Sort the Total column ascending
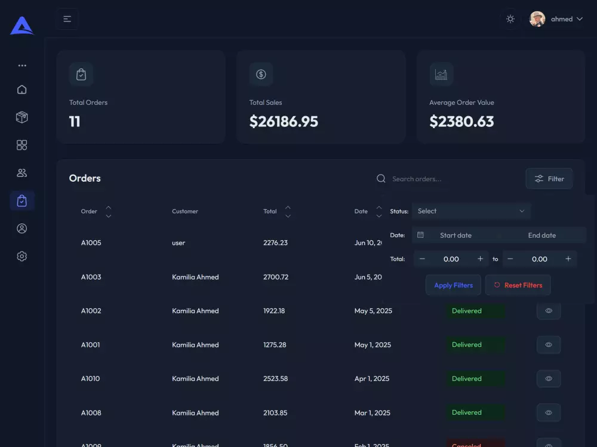This screenshot has height=447, width=597. [x=288, y=207]
